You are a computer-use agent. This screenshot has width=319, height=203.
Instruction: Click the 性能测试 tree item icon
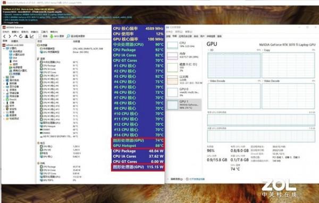click(7, 119)
